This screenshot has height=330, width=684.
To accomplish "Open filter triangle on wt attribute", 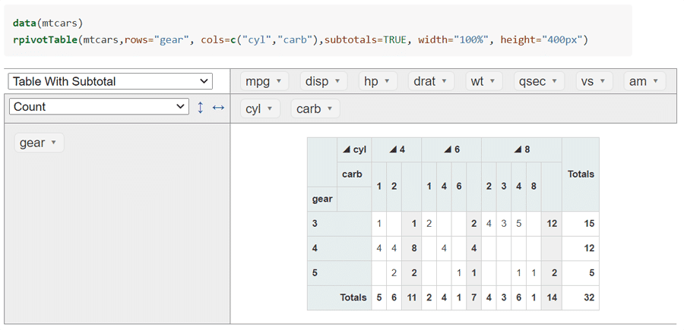I will [492, 81].
